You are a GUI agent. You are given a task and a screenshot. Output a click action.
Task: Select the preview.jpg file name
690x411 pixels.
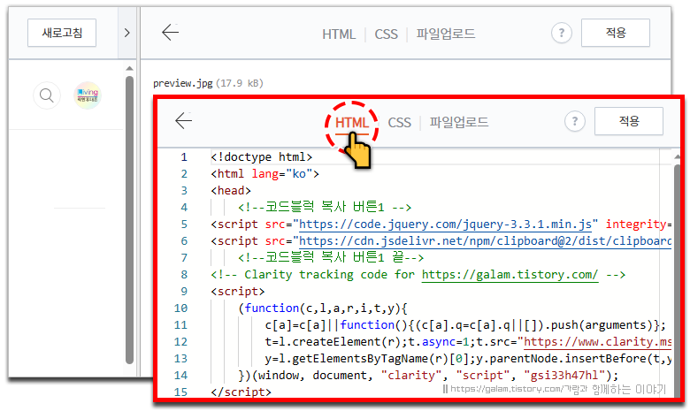[x=182, y=83]
